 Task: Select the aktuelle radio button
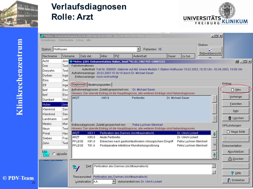(54, 154)
